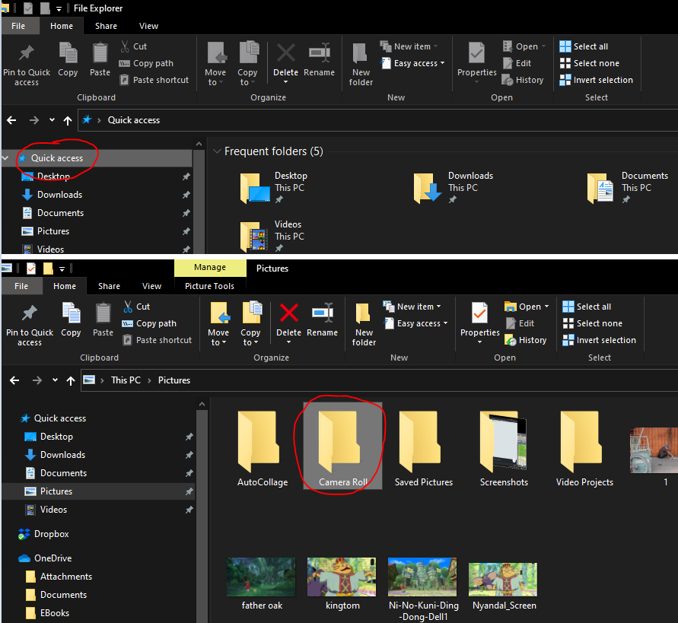Click Quick access breadcrumb in File Explorer
Viewport: 678px width, 623px height.
point(134,120)
